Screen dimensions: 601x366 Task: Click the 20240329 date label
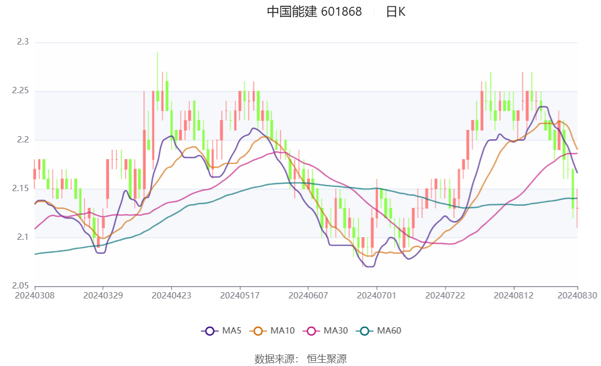click(103, 295)
